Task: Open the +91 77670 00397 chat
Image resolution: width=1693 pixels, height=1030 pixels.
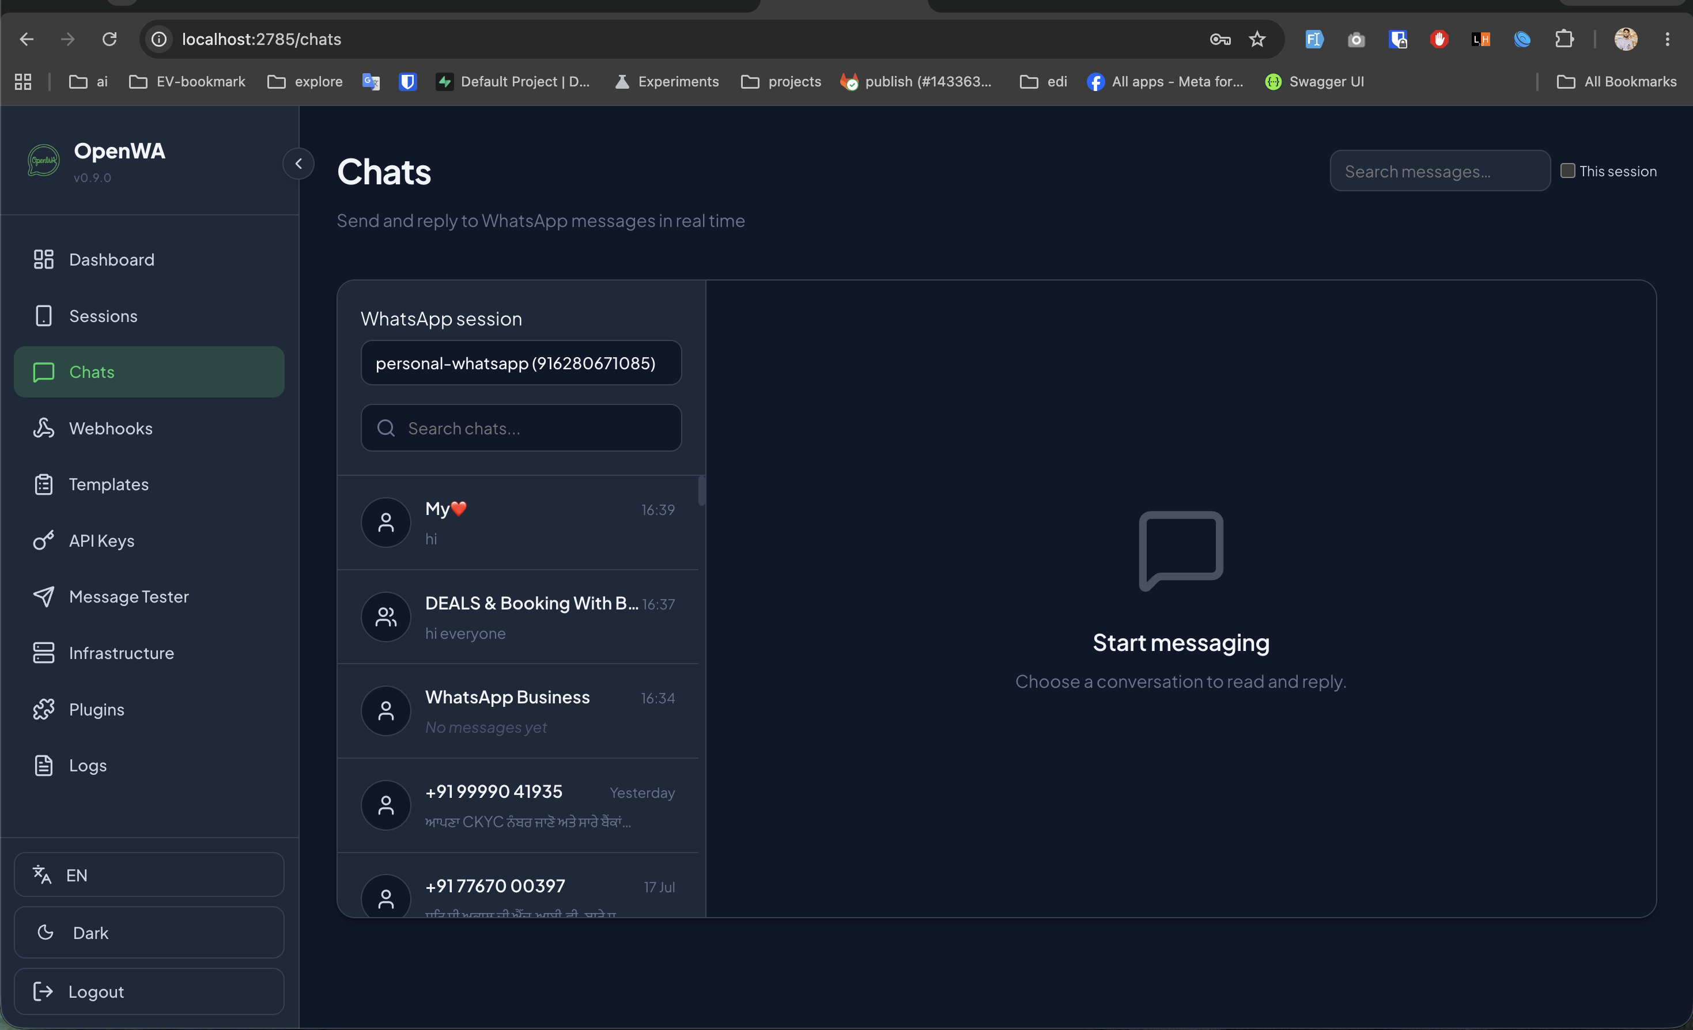Action: [518, 886]
